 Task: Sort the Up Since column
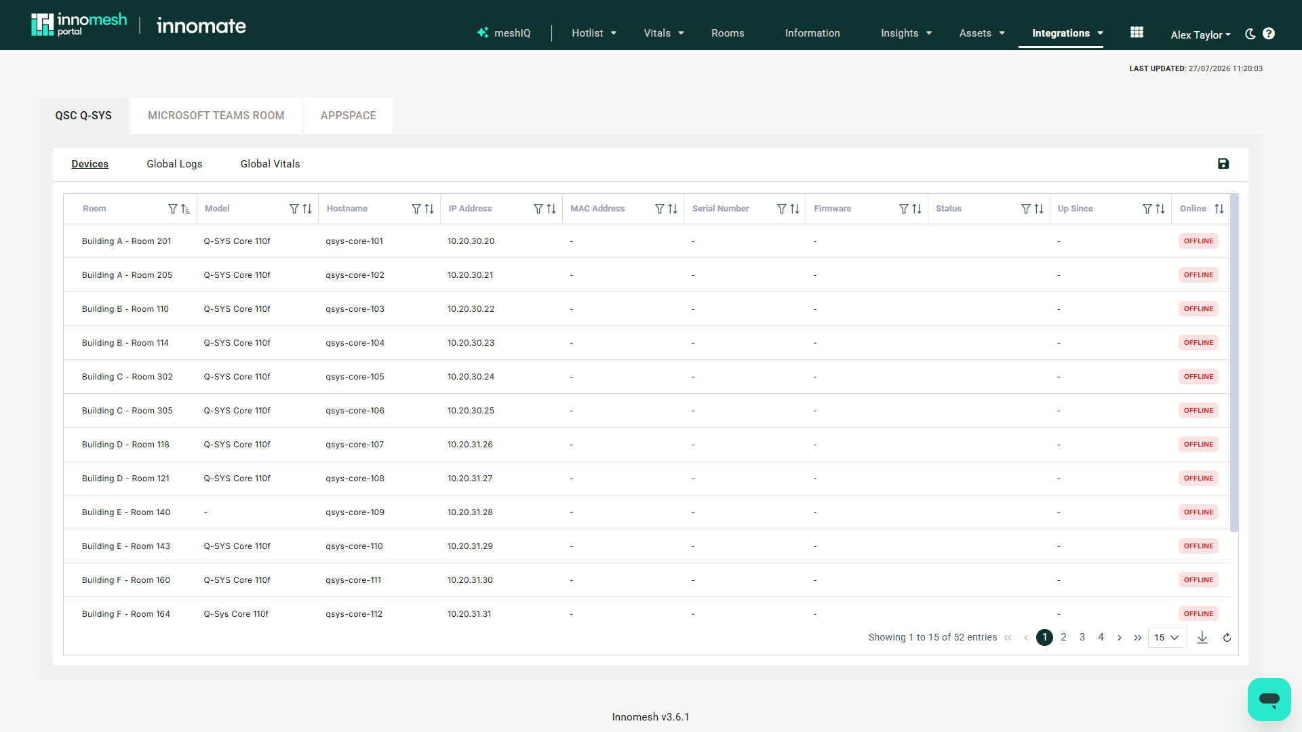[1160, 209]
